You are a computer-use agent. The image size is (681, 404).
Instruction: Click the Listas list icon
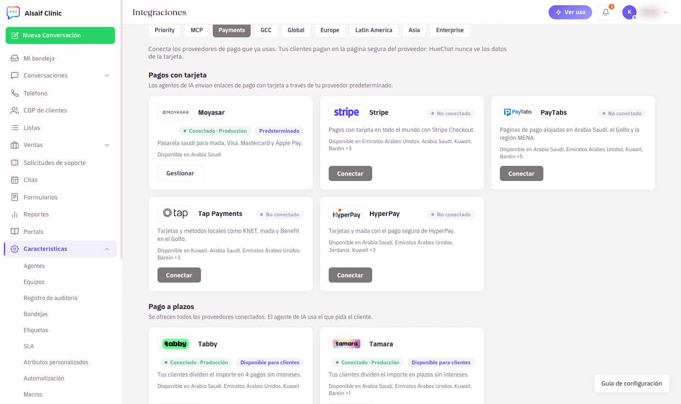pyautogui.click(x=15, y=128)
